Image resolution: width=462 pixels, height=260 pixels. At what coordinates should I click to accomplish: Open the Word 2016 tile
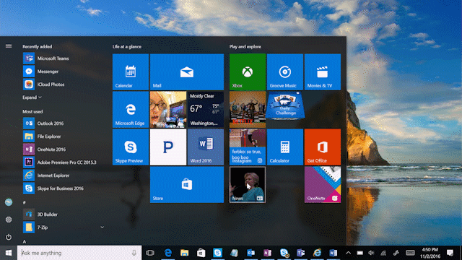[x=206, y=147]
